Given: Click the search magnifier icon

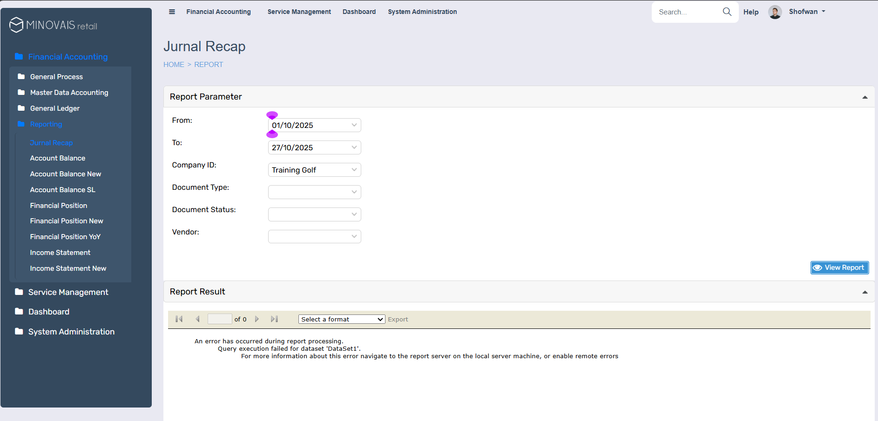Looking at the screenshot, I should (727, 12).
